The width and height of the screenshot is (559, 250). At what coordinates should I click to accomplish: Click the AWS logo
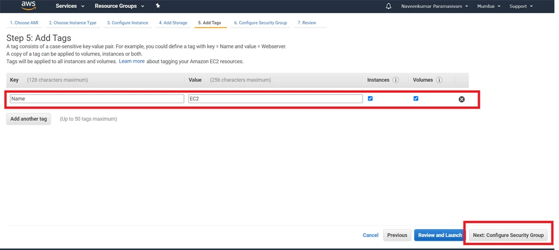coord(28,5)
